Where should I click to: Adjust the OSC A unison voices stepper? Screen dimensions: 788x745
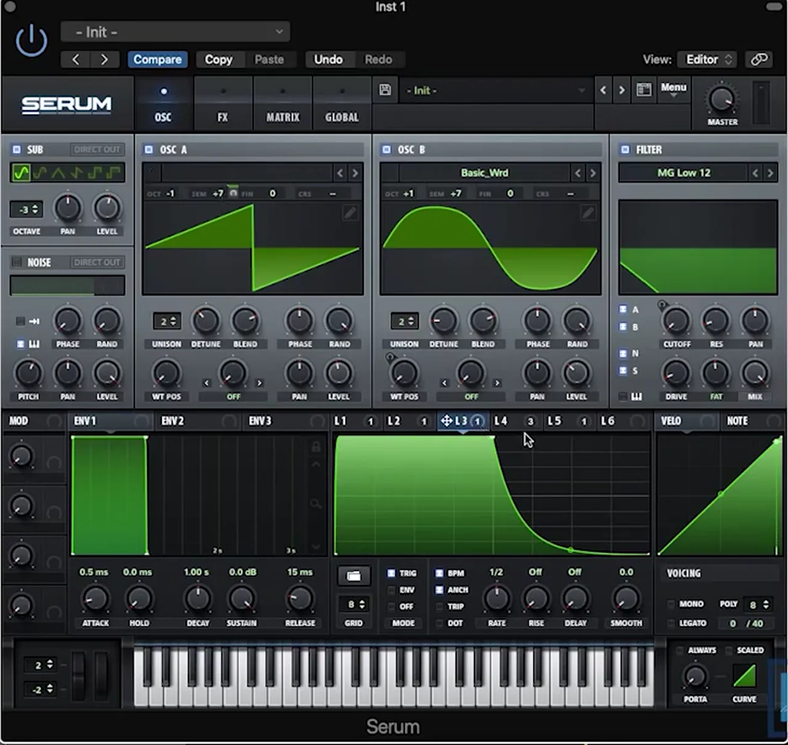pyautogui.click(x=167, y=321)
